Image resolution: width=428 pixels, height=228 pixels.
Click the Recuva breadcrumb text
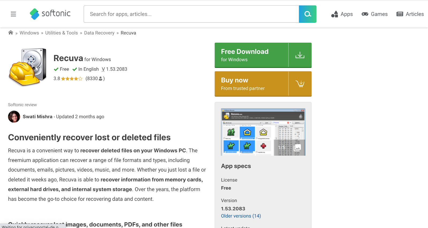[128, 33]
